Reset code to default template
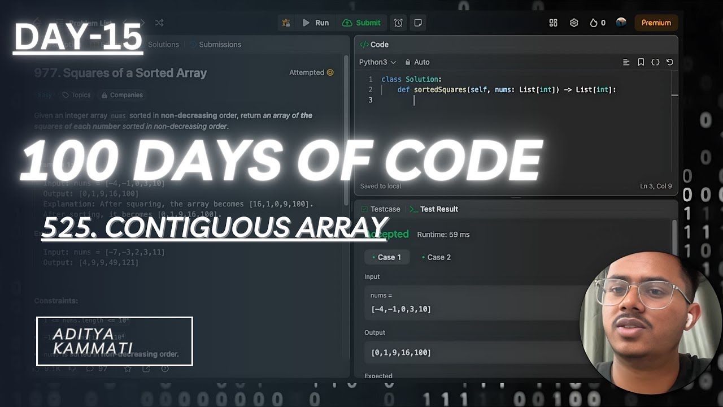The height and width of the screenshot is (407, 723). click(670, 62)
